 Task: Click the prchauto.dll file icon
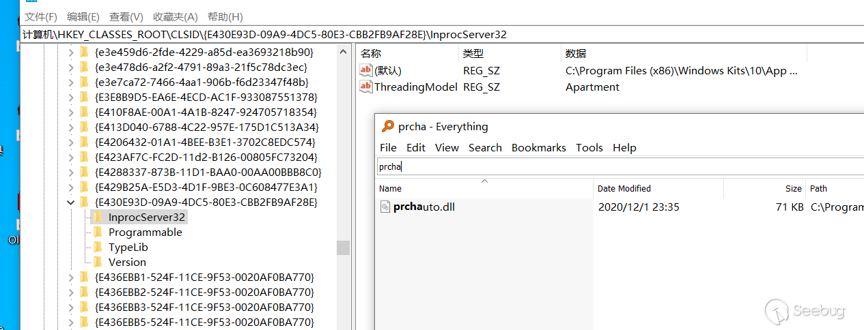385,207
